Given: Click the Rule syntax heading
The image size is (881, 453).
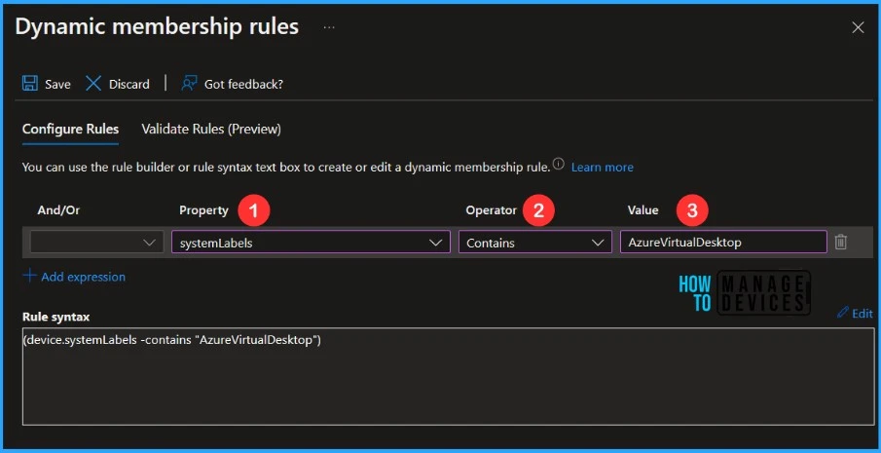Looking at the screenshot, I should (55, 317).
